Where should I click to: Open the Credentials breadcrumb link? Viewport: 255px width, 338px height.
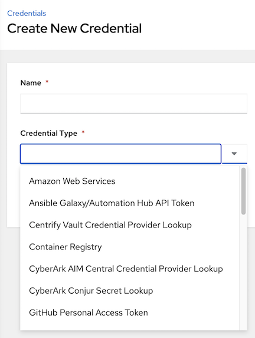(27, 14)
